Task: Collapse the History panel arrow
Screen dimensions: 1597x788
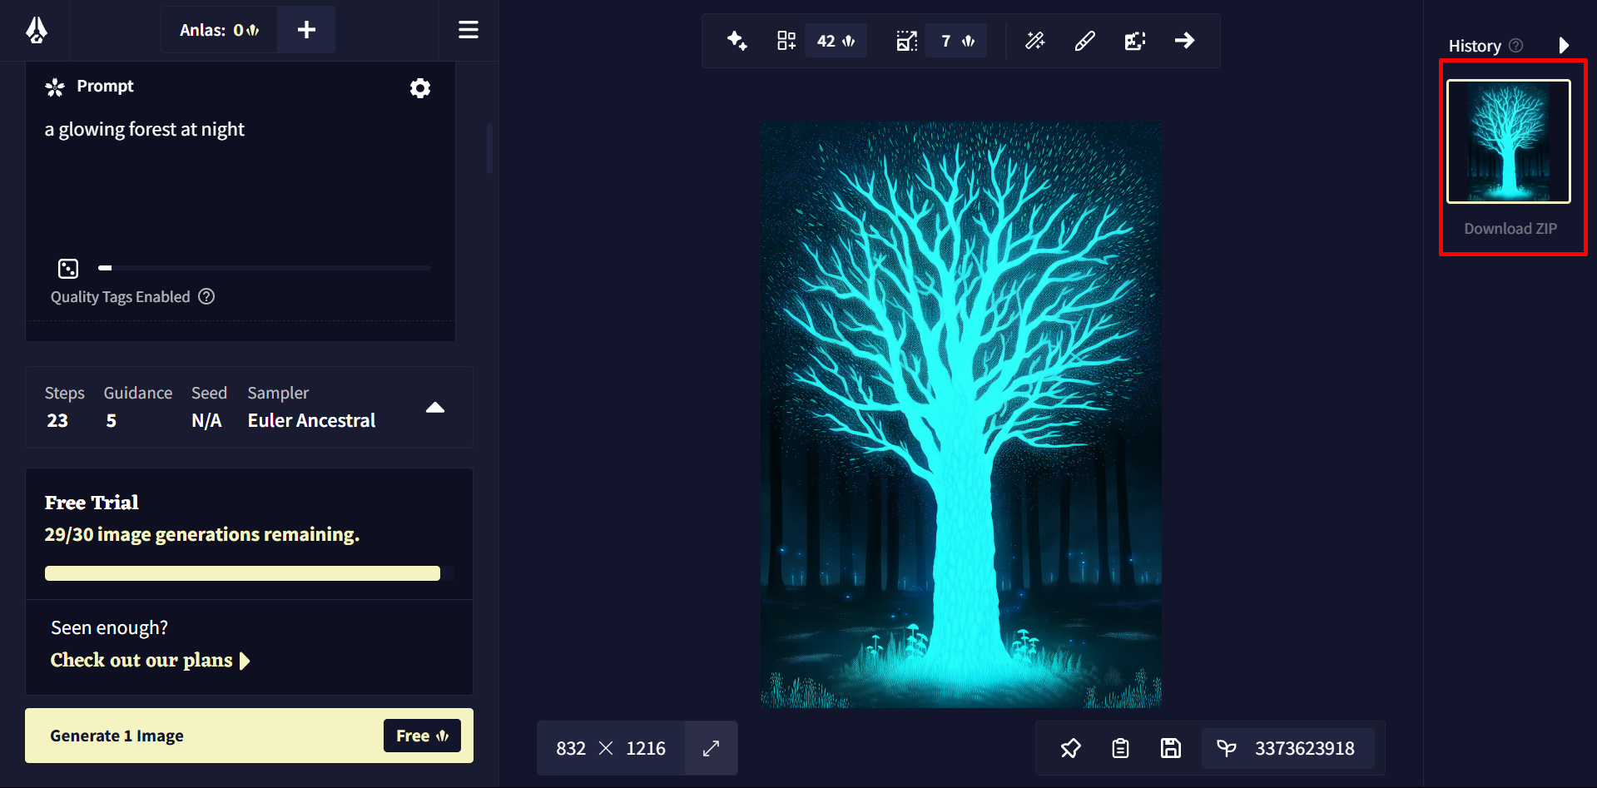Action: (x=1564, y=45)
